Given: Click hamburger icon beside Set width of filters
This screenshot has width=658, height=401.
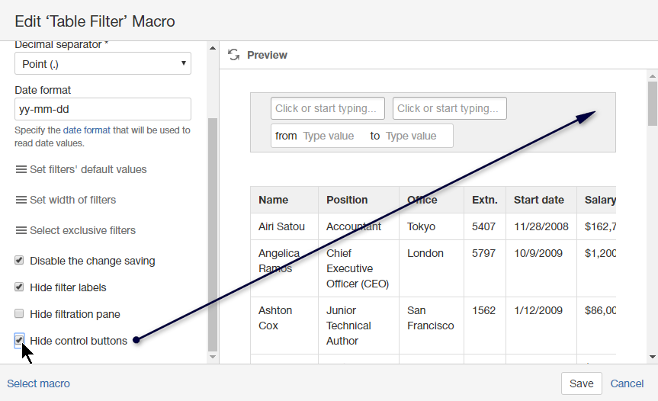Looking at the screenshot, I should click(21, 200).
